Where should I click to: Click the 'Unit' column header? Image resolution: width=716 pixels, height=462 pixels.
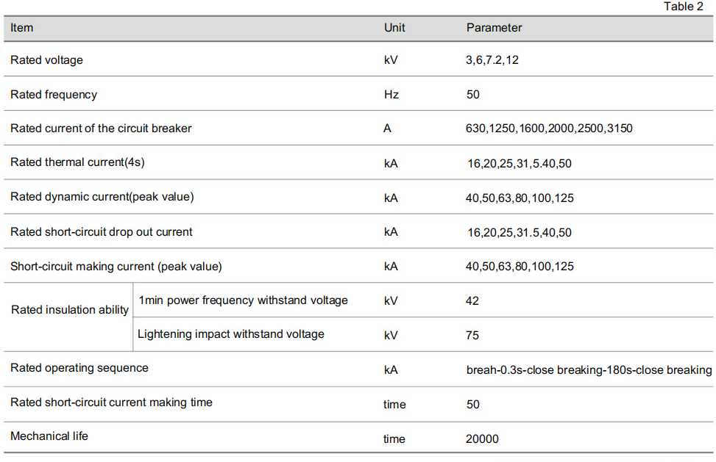pos(394,28)
